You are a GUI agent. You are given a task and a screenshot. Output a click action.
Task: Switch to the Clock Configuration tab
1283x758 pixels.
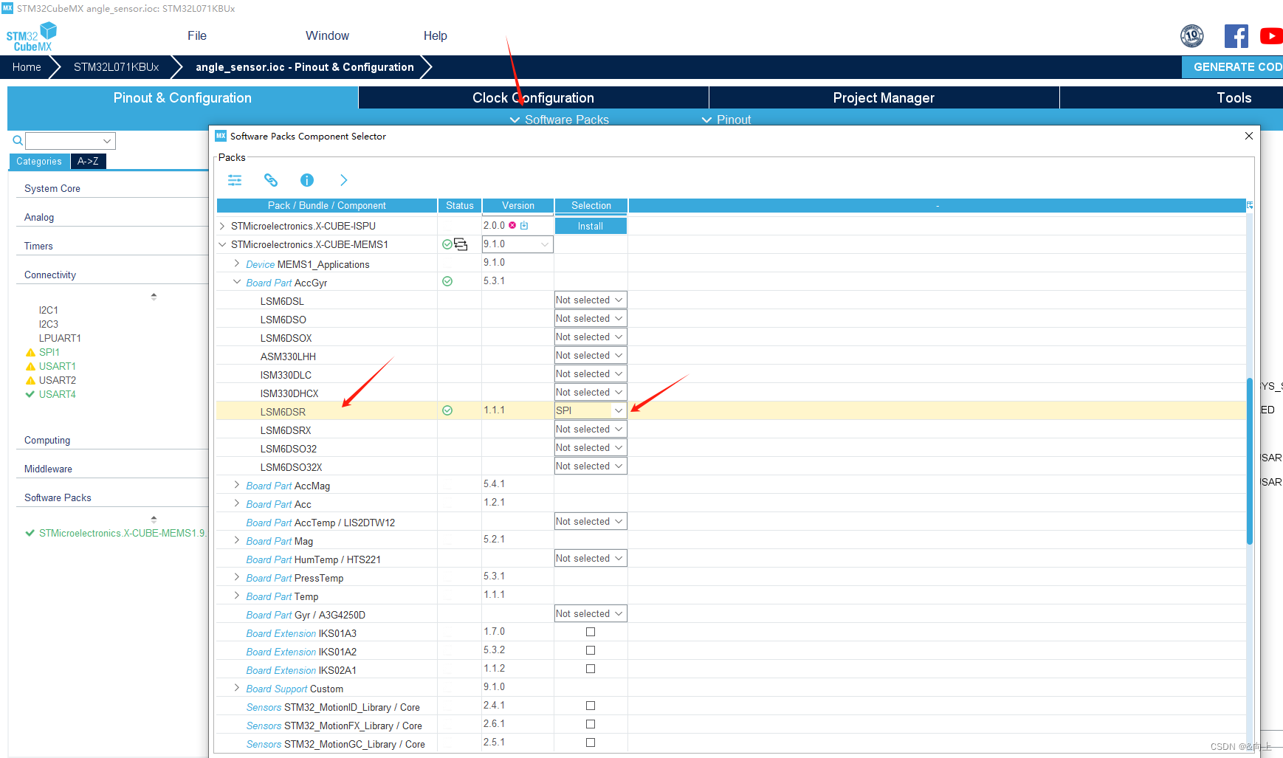(x=533, y=97)
